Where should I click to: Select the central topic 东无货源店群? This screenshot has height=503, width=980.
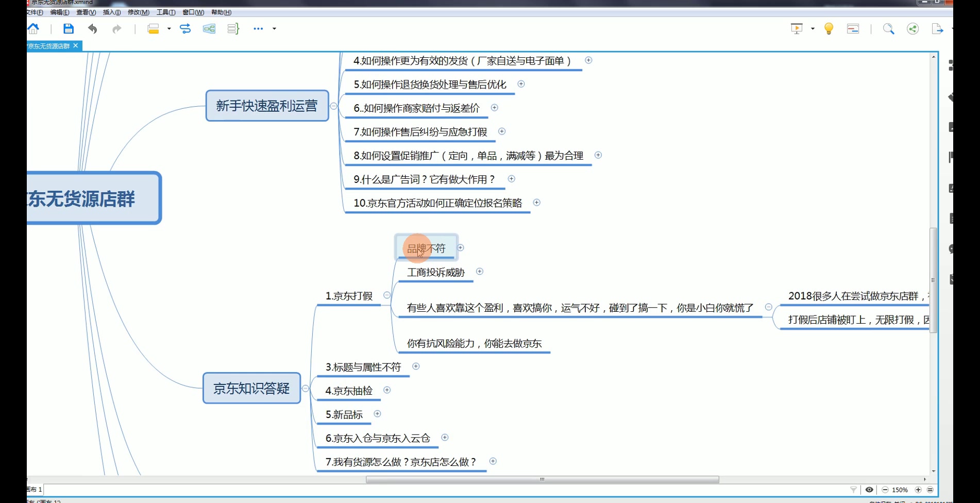(x=93, y=198)
